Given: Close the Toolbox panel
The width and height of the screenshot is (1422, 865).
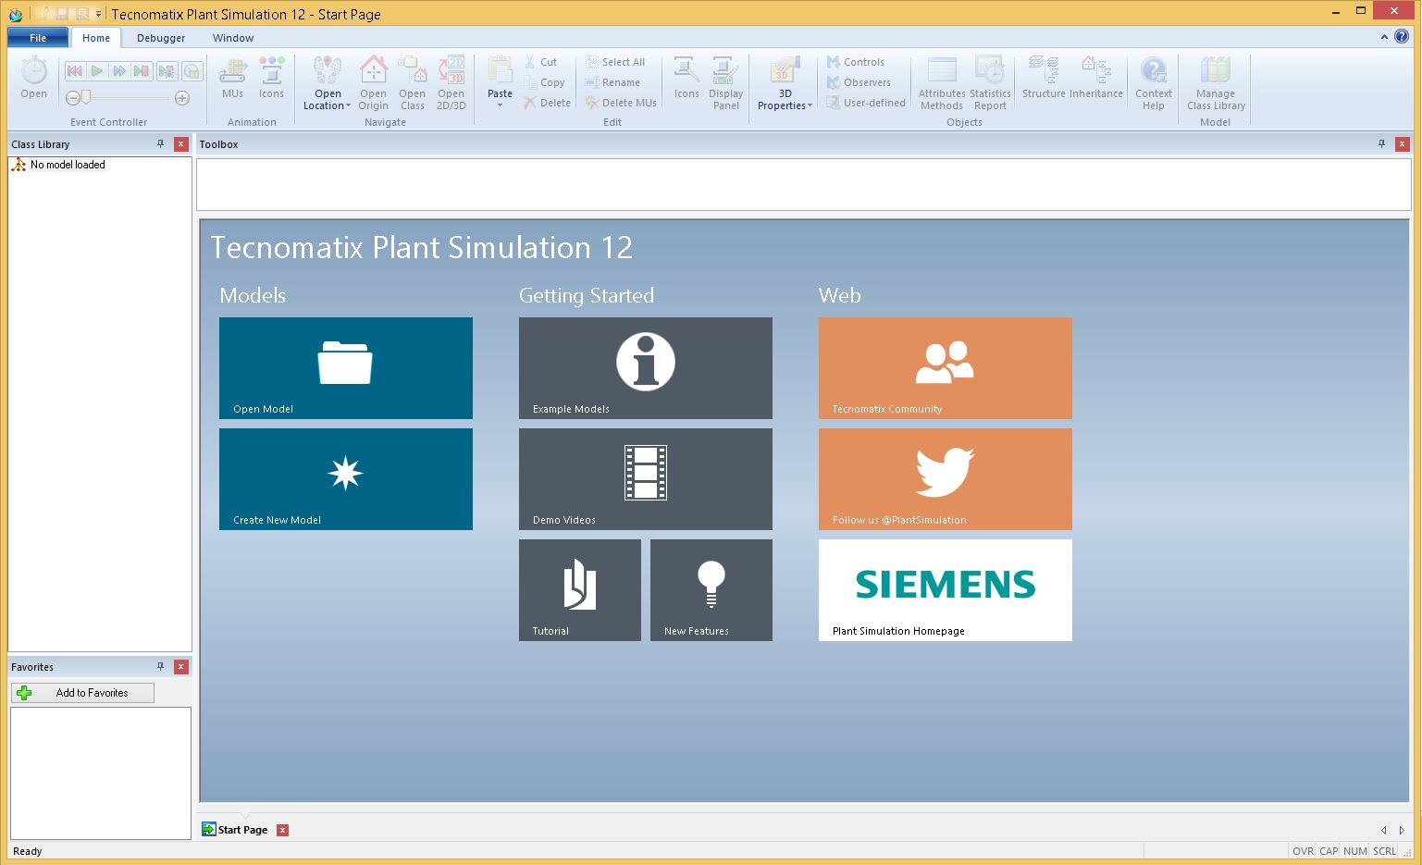Looking at the screenshot, I should pos(1403,144).
